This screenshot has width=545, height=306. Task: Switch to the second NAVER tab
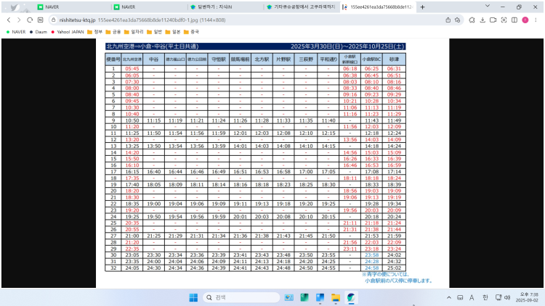coord(149,7)
